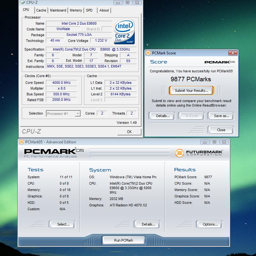Click the Name field Intel Core 2 Duo E8600

[79, 23]
